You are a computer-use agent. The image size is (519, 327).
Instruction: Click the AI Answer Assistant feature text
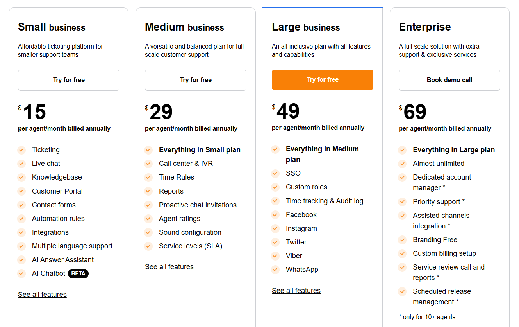point(63,260)
